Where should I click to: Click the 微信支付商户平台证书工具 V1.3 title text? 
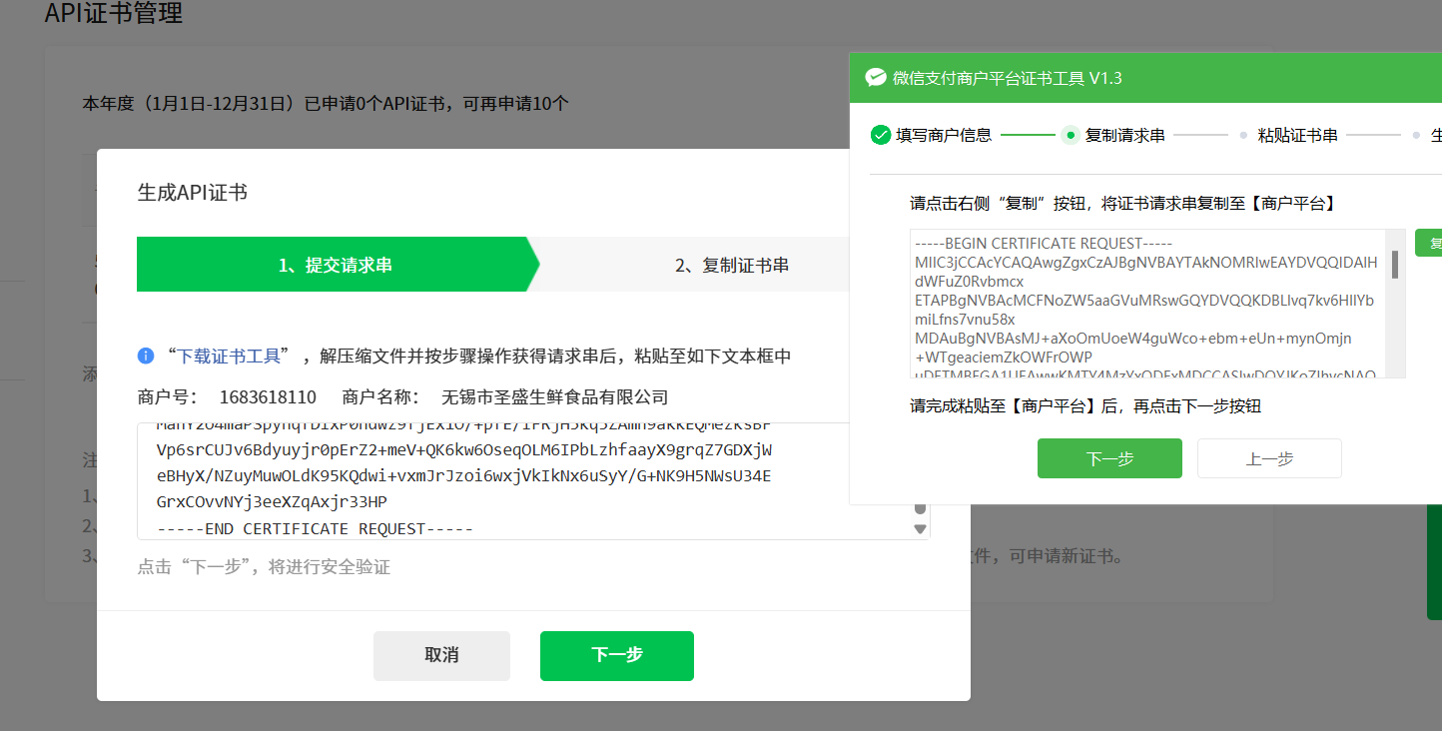point(1007,78)
